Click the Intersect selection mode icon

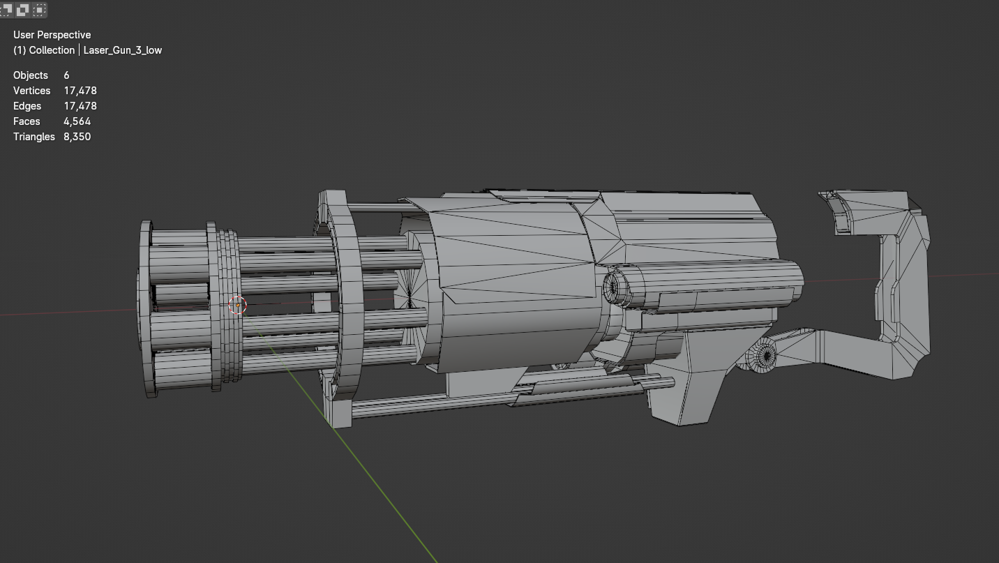(40, 10)
